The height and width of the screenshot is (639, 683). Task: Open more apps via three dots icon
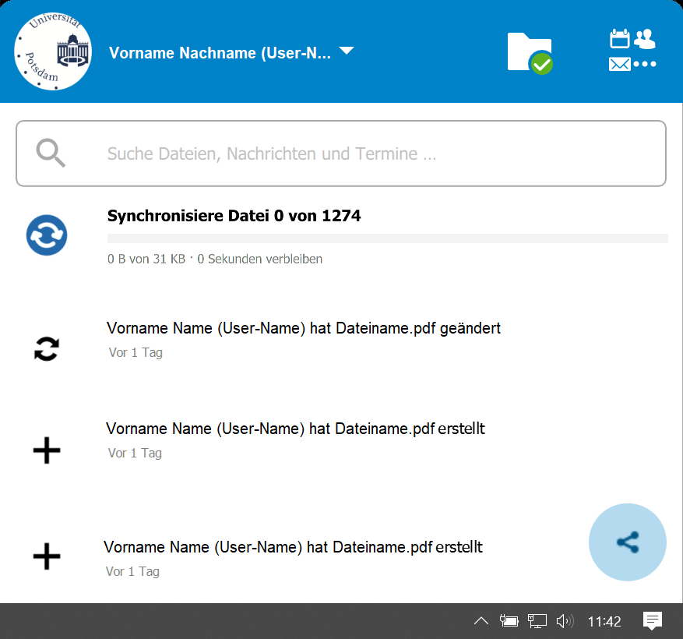[x=645, y=65]
